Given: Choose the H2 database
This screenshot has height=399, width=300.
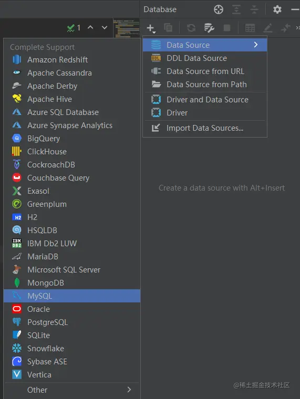Looking at the screenshot, I should [72, 217].
